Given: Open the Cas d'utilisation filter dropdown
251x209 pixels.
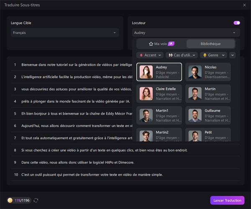Looking at the screenshot, I should point(182,55).
